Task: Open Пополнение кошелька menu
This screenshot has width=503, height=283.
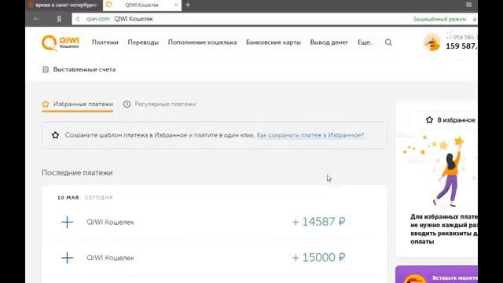Action: (x=203, y=42)
